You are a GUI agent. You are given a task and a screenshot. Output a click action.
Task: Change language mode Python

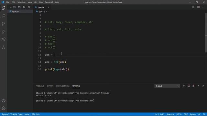click(193, 114)
